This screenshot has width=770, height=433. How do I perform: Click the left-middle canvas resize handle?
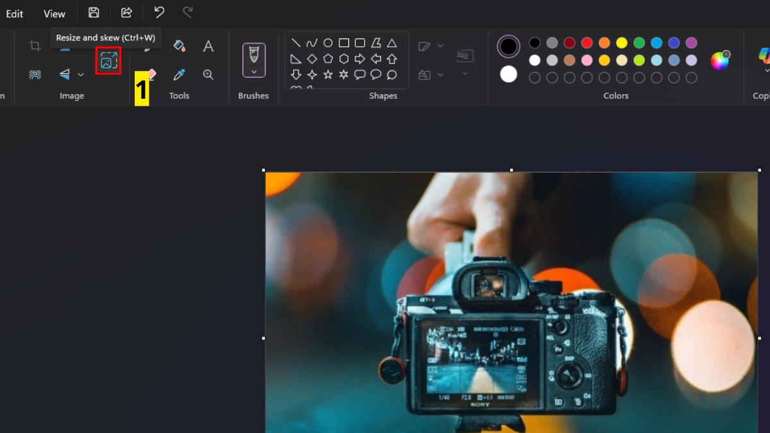point(264,338)
